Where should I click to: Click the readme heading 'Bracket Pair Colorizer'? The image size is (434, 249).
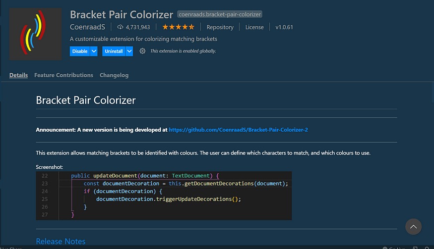[86, 100]
